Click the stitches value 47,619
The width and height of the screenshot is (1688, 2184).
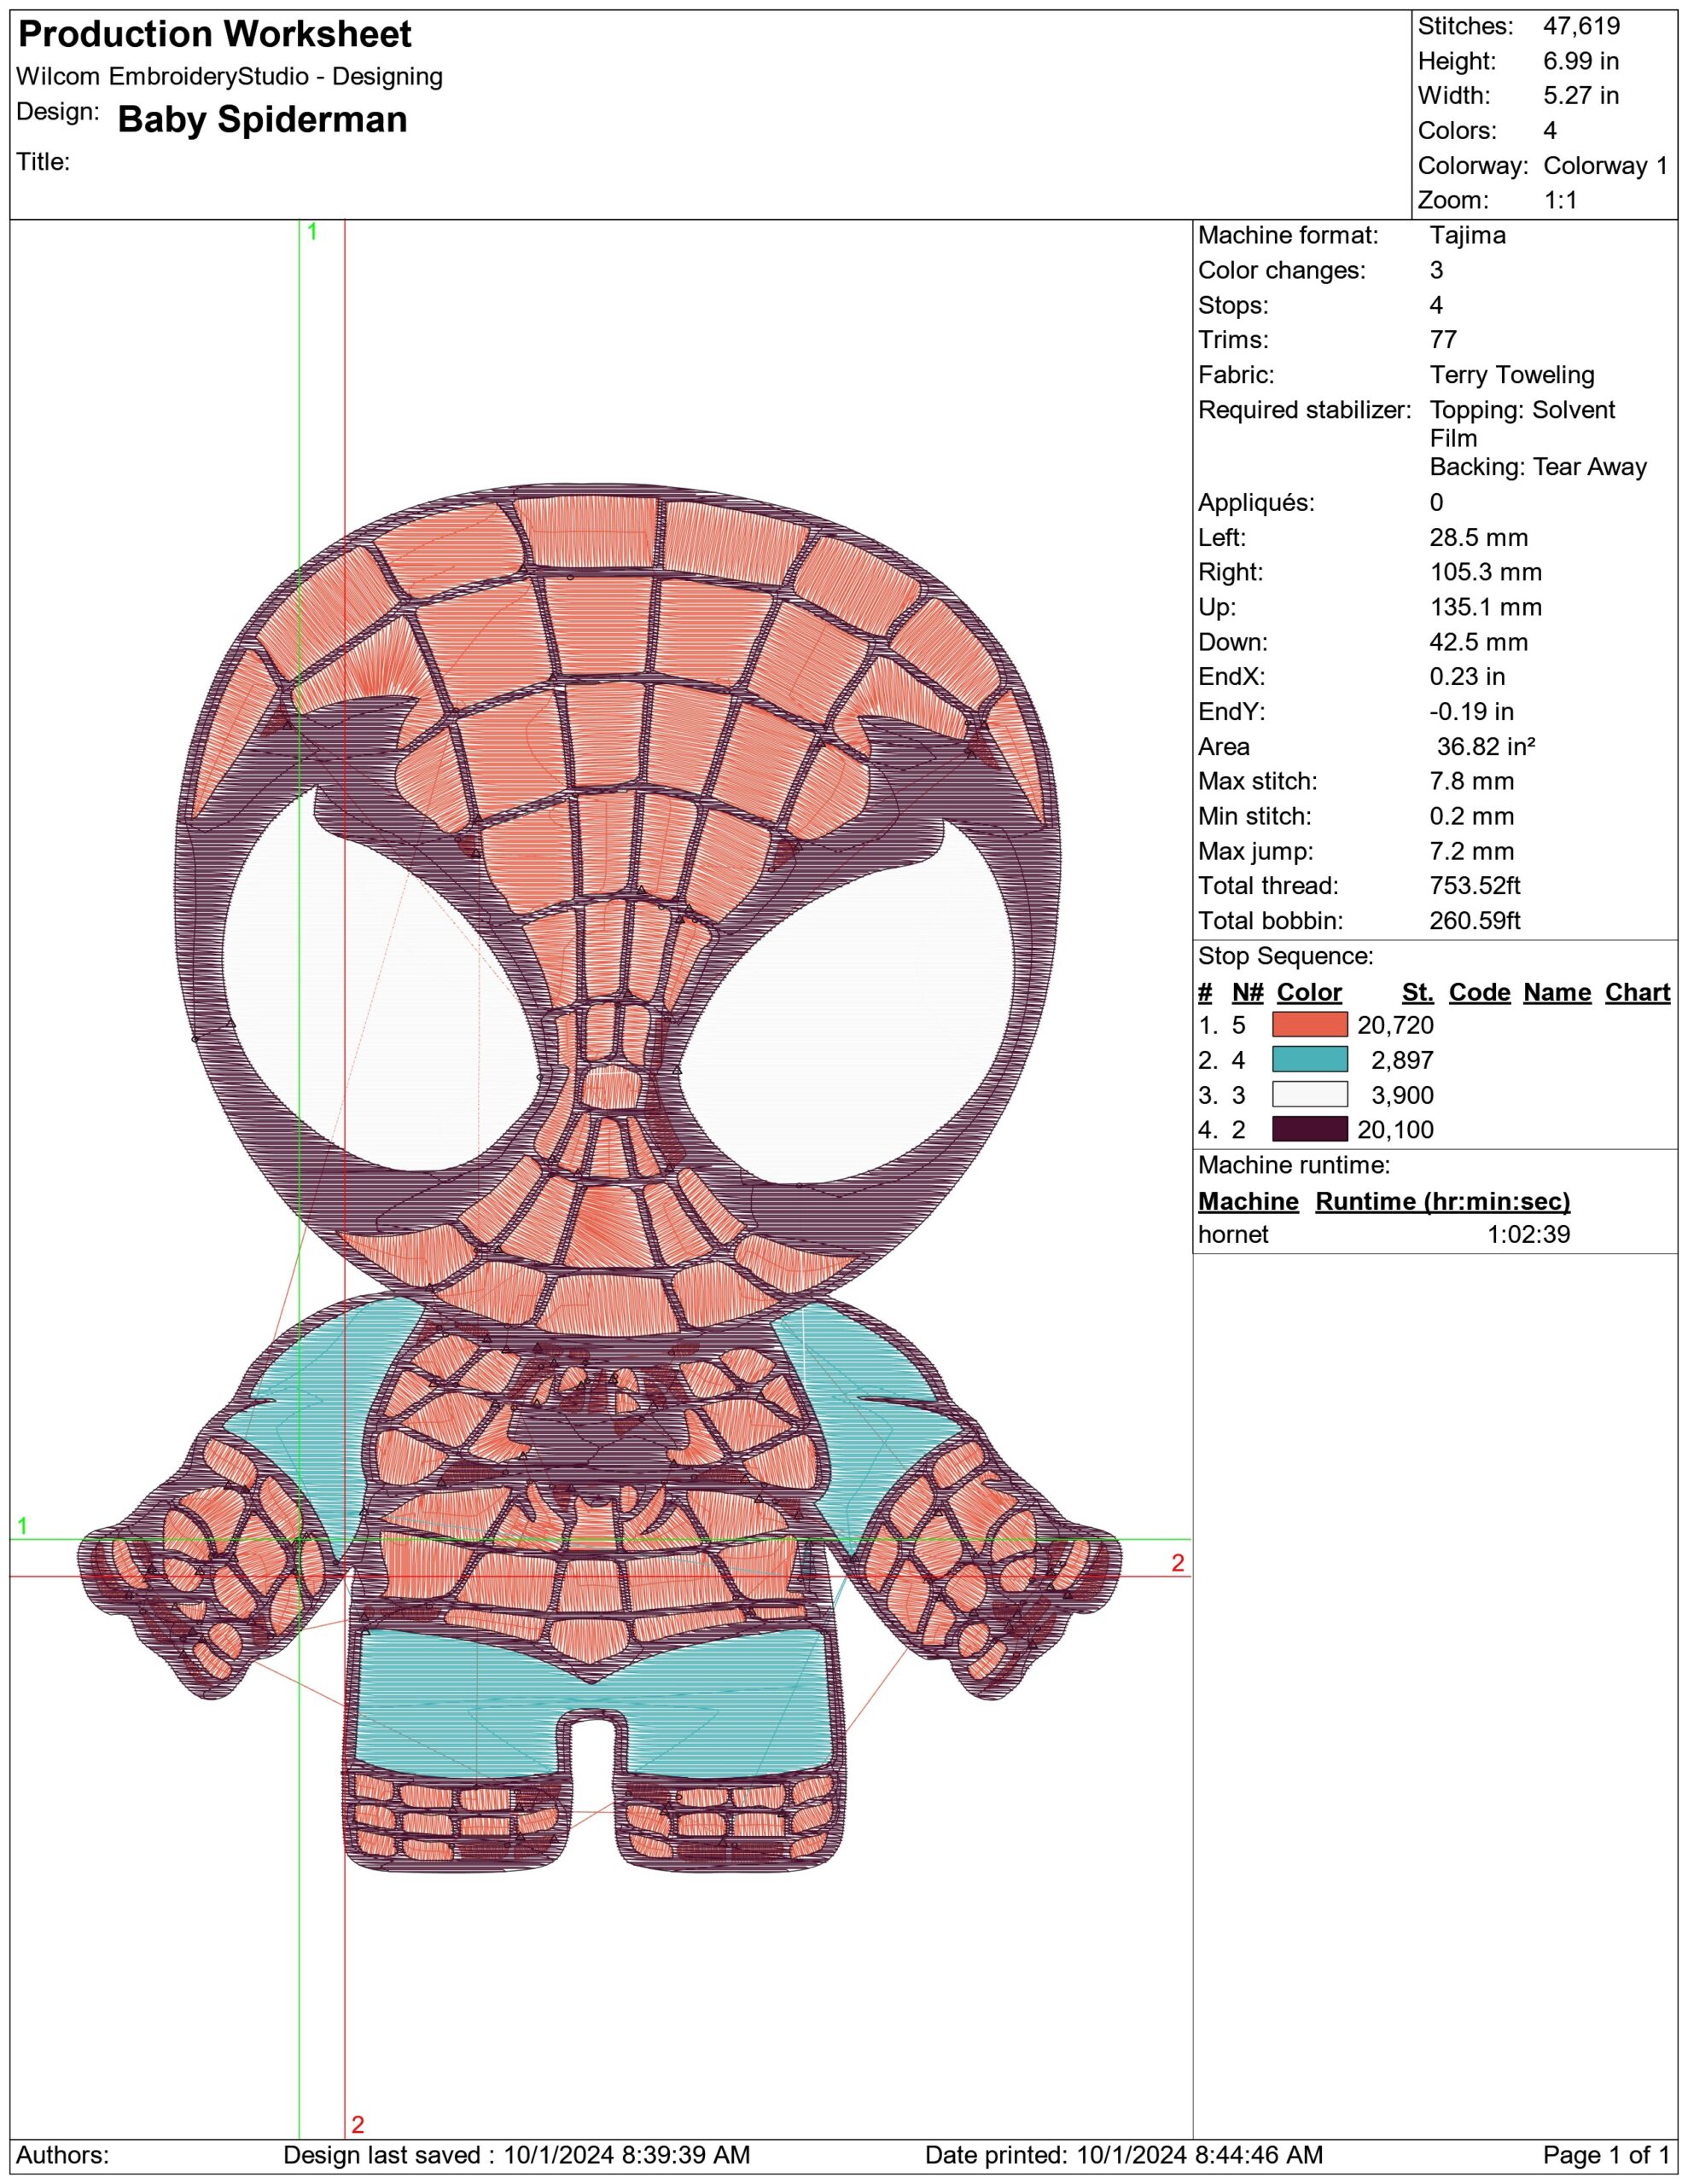(1581, 27)
